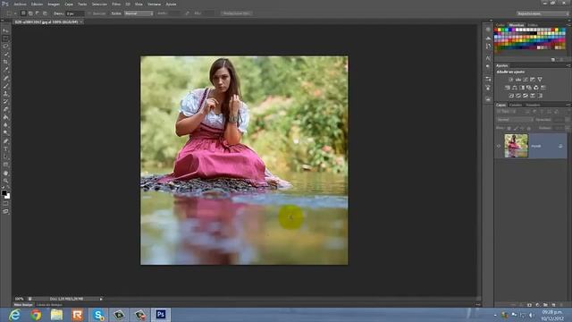Add an Invert adjustment

coord(511,96)
